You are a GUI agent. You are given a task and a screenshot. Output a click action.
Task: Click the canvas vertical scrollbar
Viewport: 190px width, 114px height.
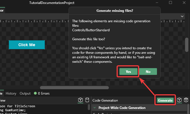(187, 45)
